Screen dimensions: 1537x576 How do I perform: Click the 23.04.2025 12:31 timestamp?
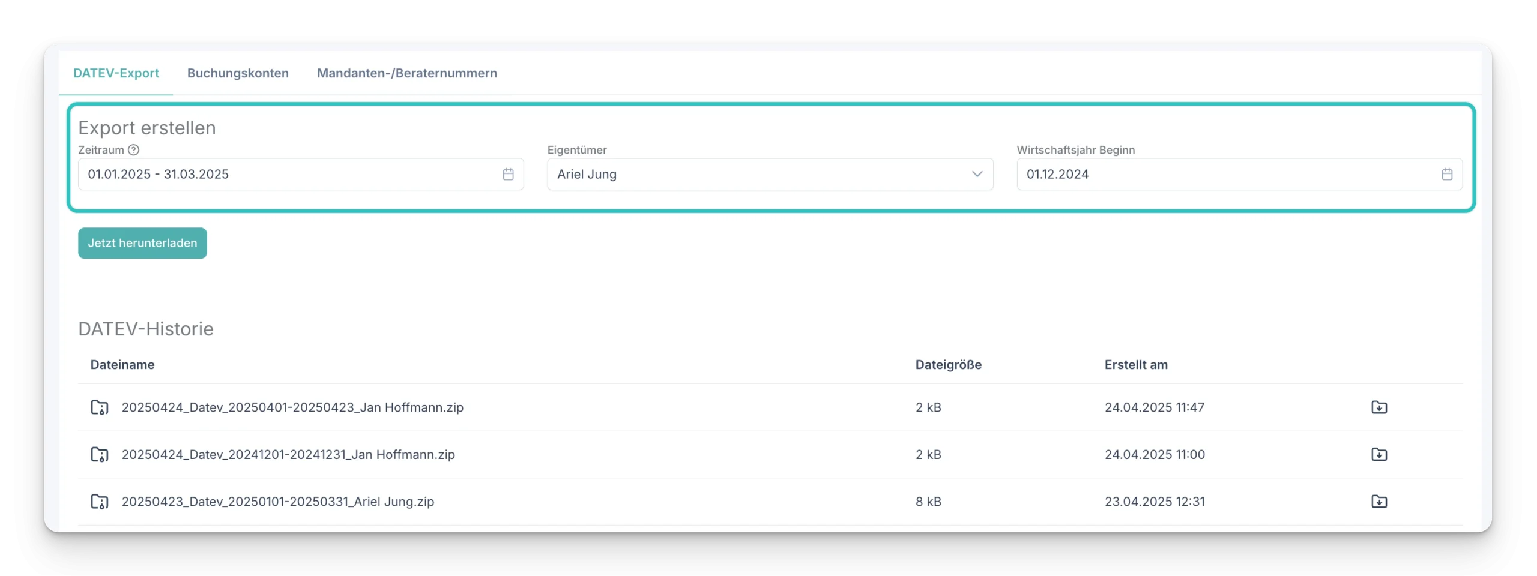[x=1154, y=502]
